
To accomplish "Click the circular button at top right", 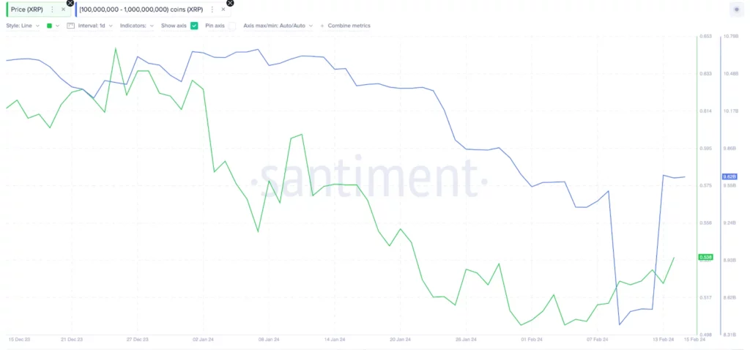I will point(737,10).
